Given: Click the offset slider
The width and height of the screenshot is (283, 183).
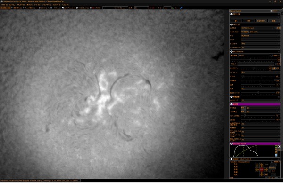Looking at the screenshot, I should click(258, 76).
